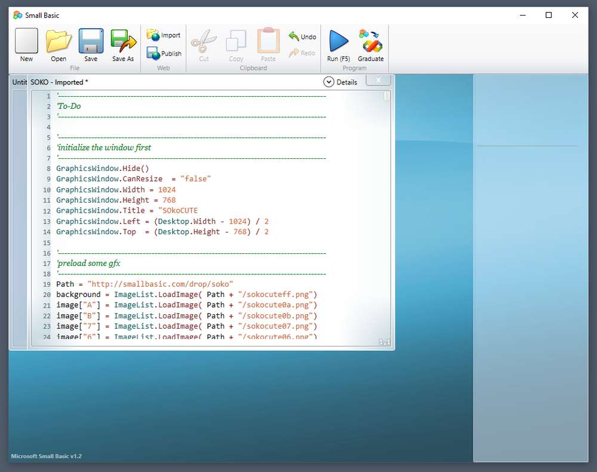The height and width of the screenshot is (472, 597).
Task: Click the 'preload some gfx comment
Action: 88,263
